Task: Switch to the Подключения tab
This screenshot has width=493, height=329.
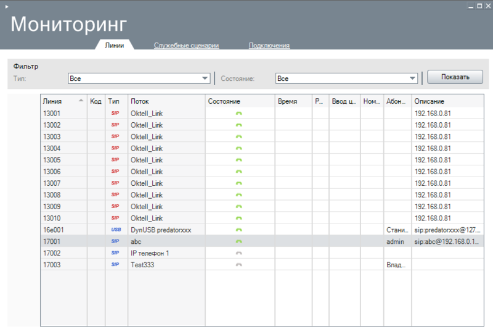Action: pos(269,45)
